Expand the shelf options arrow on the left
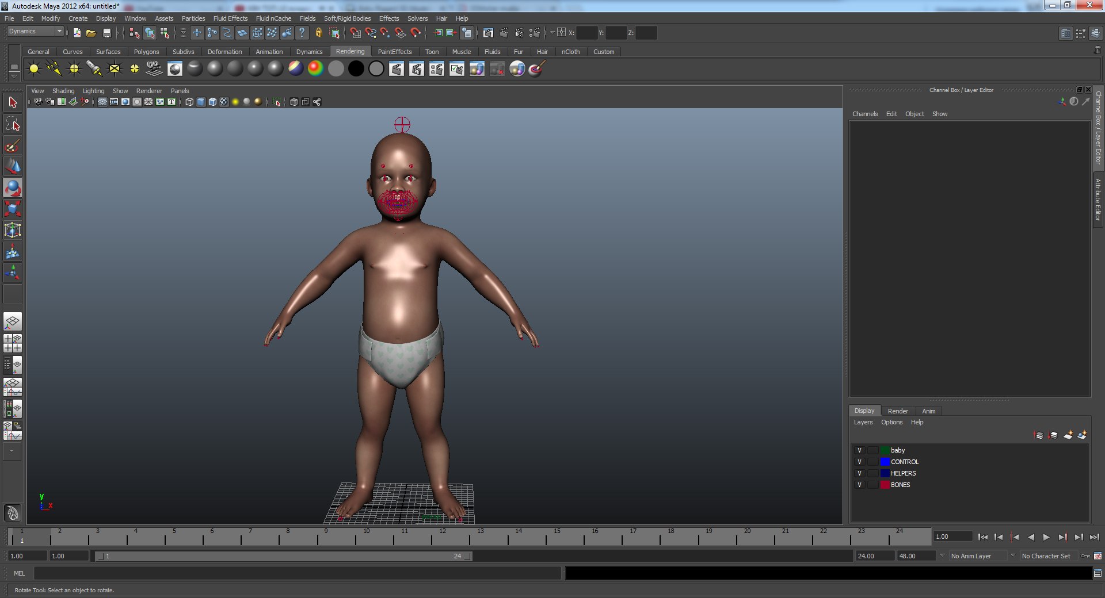Screen dimensions: 1105x598 [x=14, y=76]
